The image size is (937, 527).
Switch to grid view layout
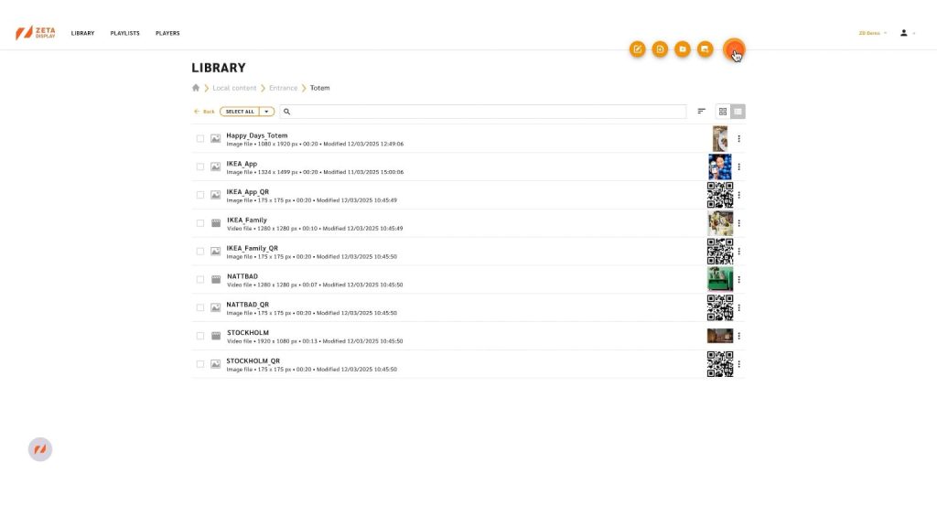[723, 112]
